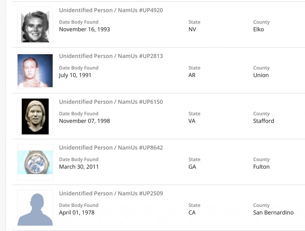Open Unidentified Person / NamUs #UP4920 link

[x=111, y=10]
